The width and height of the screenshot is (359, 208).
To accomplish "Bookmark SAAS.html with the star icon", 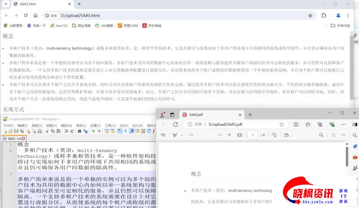I will pyautogui.click(x=310, y=16).
